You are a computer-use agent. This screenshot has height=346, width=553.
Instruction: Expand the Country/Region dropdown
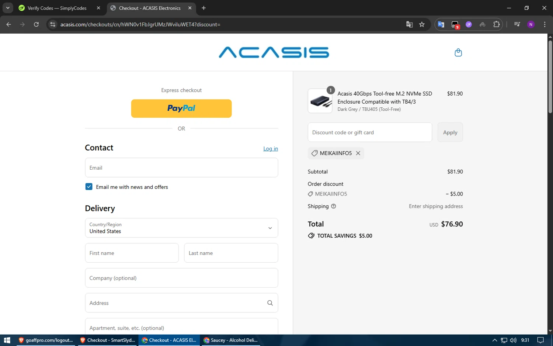[181, 228]
